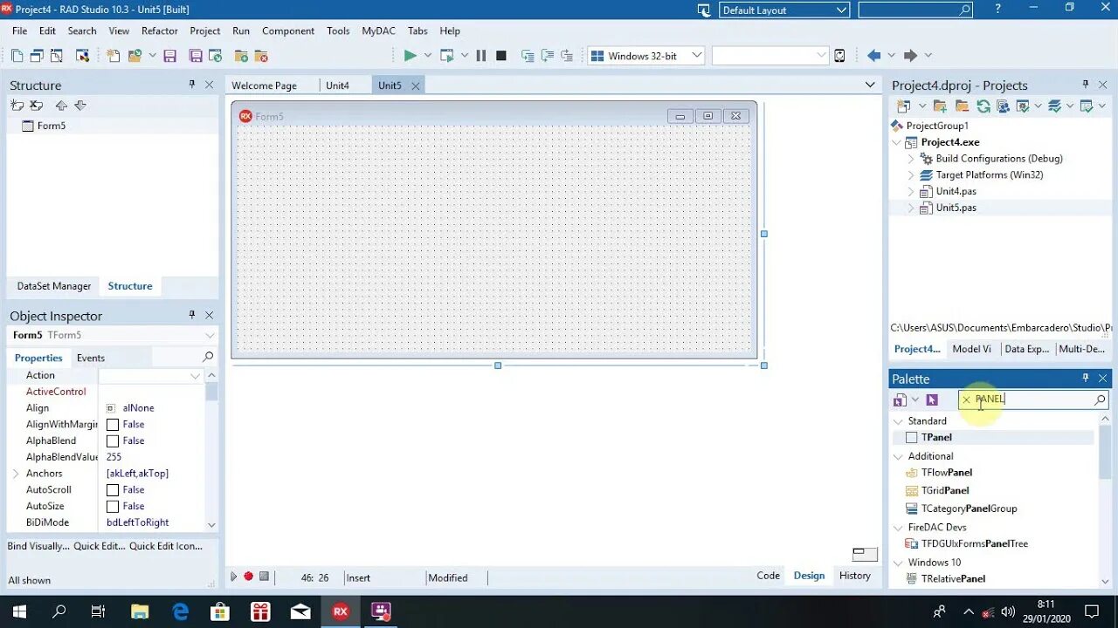Select TFlowPanel in the palette

[x=947, y=472]
